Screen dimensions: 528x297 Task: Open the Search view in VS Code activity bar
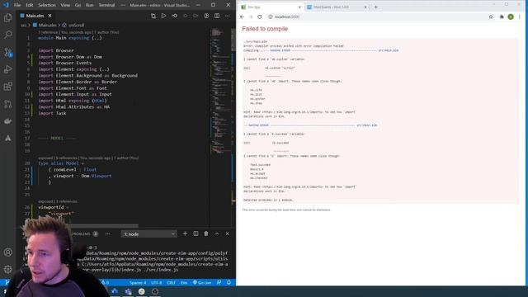click(x=7, y=35)
